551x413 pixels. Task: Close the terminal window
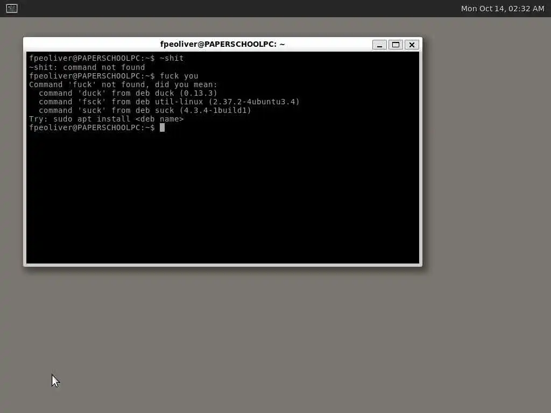coord(412,45)
